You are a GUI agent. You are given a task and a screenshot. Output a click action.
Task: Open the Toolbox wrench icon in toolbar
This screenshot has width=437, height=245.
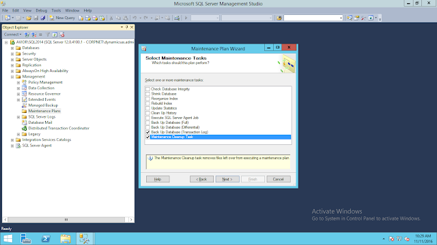[364, 18]
